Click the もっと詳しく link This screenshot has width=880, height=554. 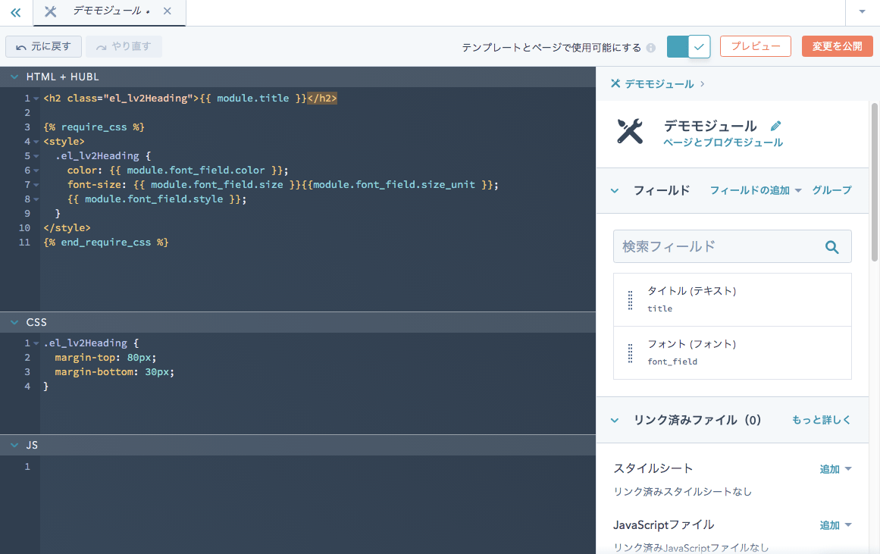point(821,420)
